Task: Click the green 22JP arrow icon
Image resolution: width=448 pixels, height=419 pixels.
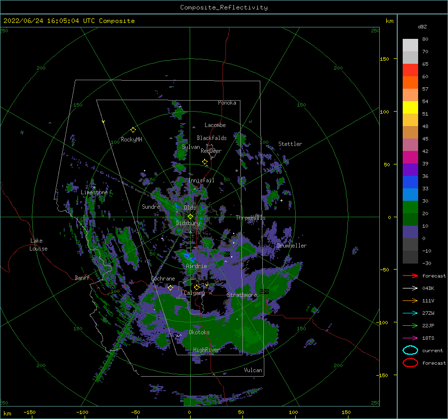Action: click(410, 325)
